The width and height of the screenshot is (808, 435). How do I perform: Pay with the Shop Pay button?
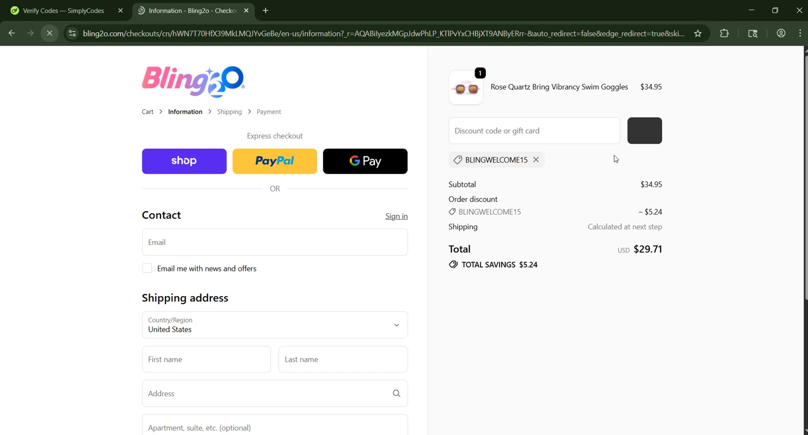click(x=184, y=161)
